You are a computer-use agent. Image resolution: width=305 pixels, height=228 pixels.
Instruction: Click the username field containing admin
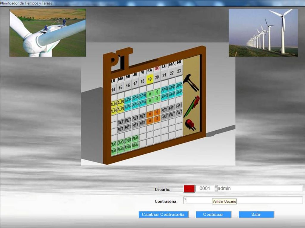[259, 189]
